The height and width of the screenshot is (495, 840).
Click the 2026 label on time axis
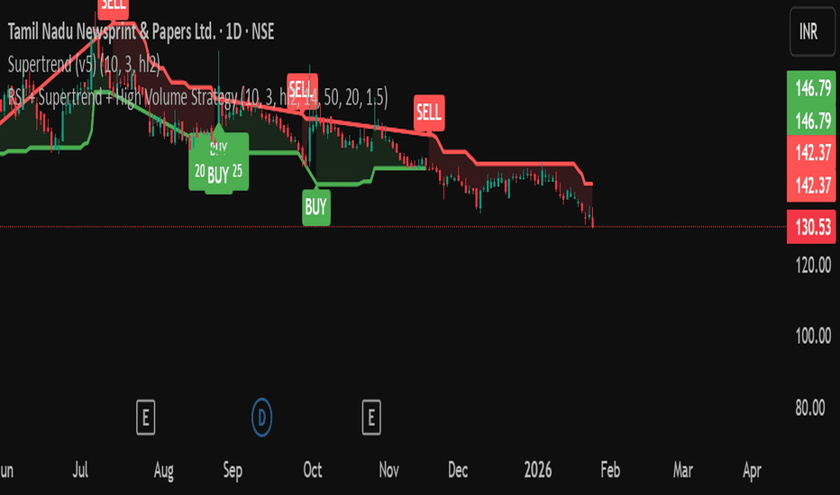[x=538, y=471]
